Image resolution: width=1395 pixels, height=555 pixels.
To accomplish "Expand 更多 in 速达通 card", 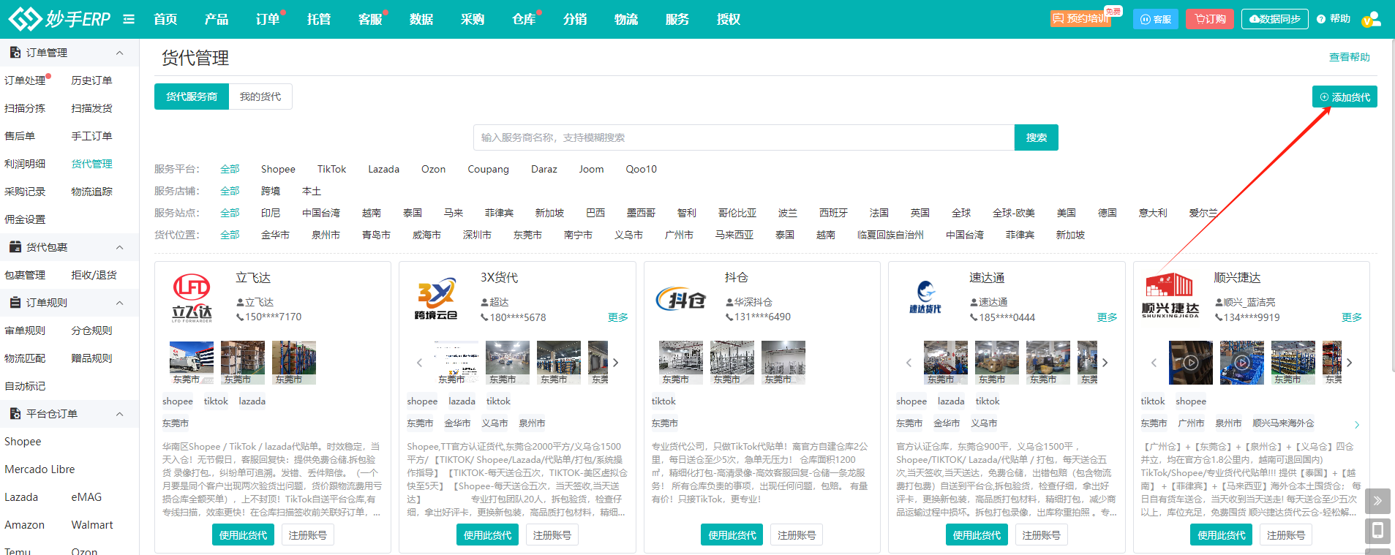I will [x=1108, y=317].
